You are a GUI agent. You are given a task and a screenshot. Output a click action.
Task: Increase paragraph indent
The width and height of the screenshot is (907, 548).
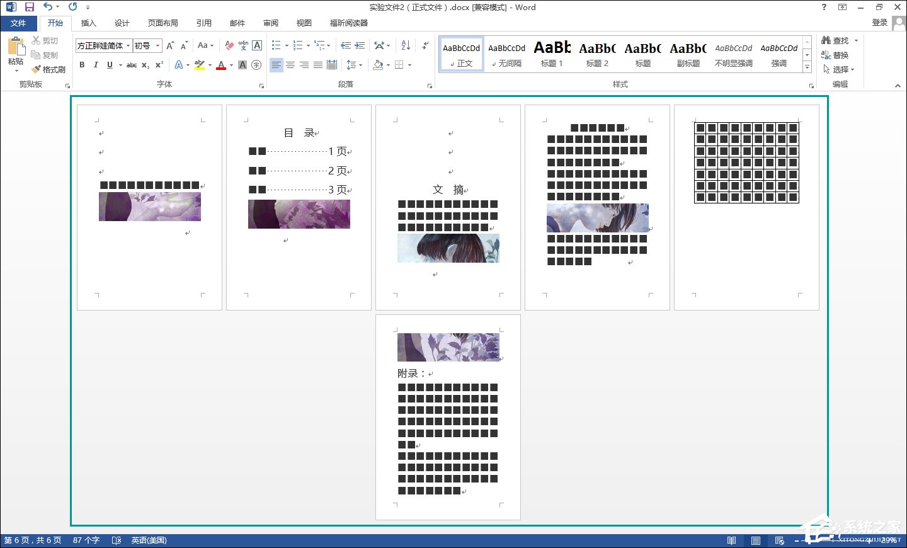point(360,45)
